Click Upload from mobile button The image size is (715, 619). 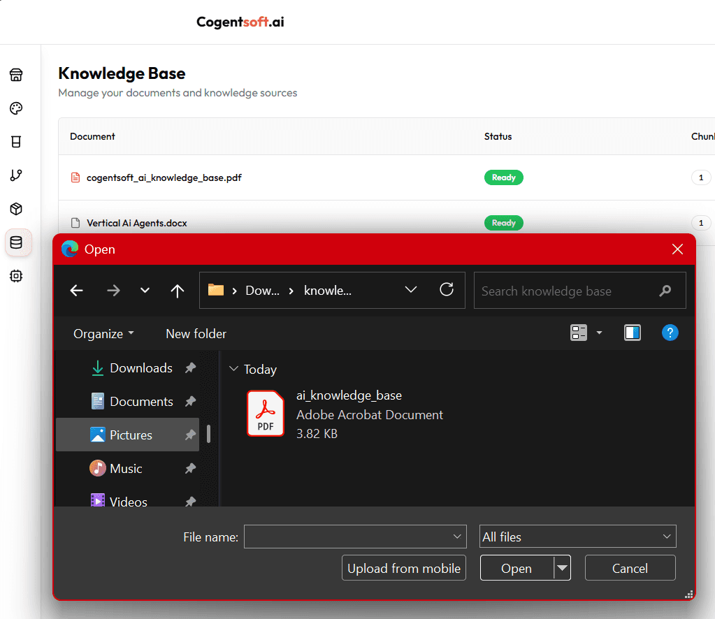(x=404, y=568)
